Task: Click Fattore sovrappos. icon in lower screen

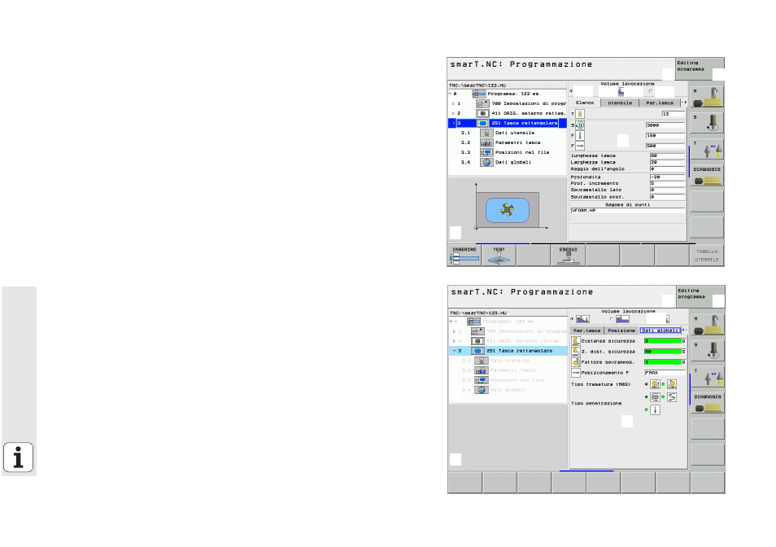Action: click(576, 362)
